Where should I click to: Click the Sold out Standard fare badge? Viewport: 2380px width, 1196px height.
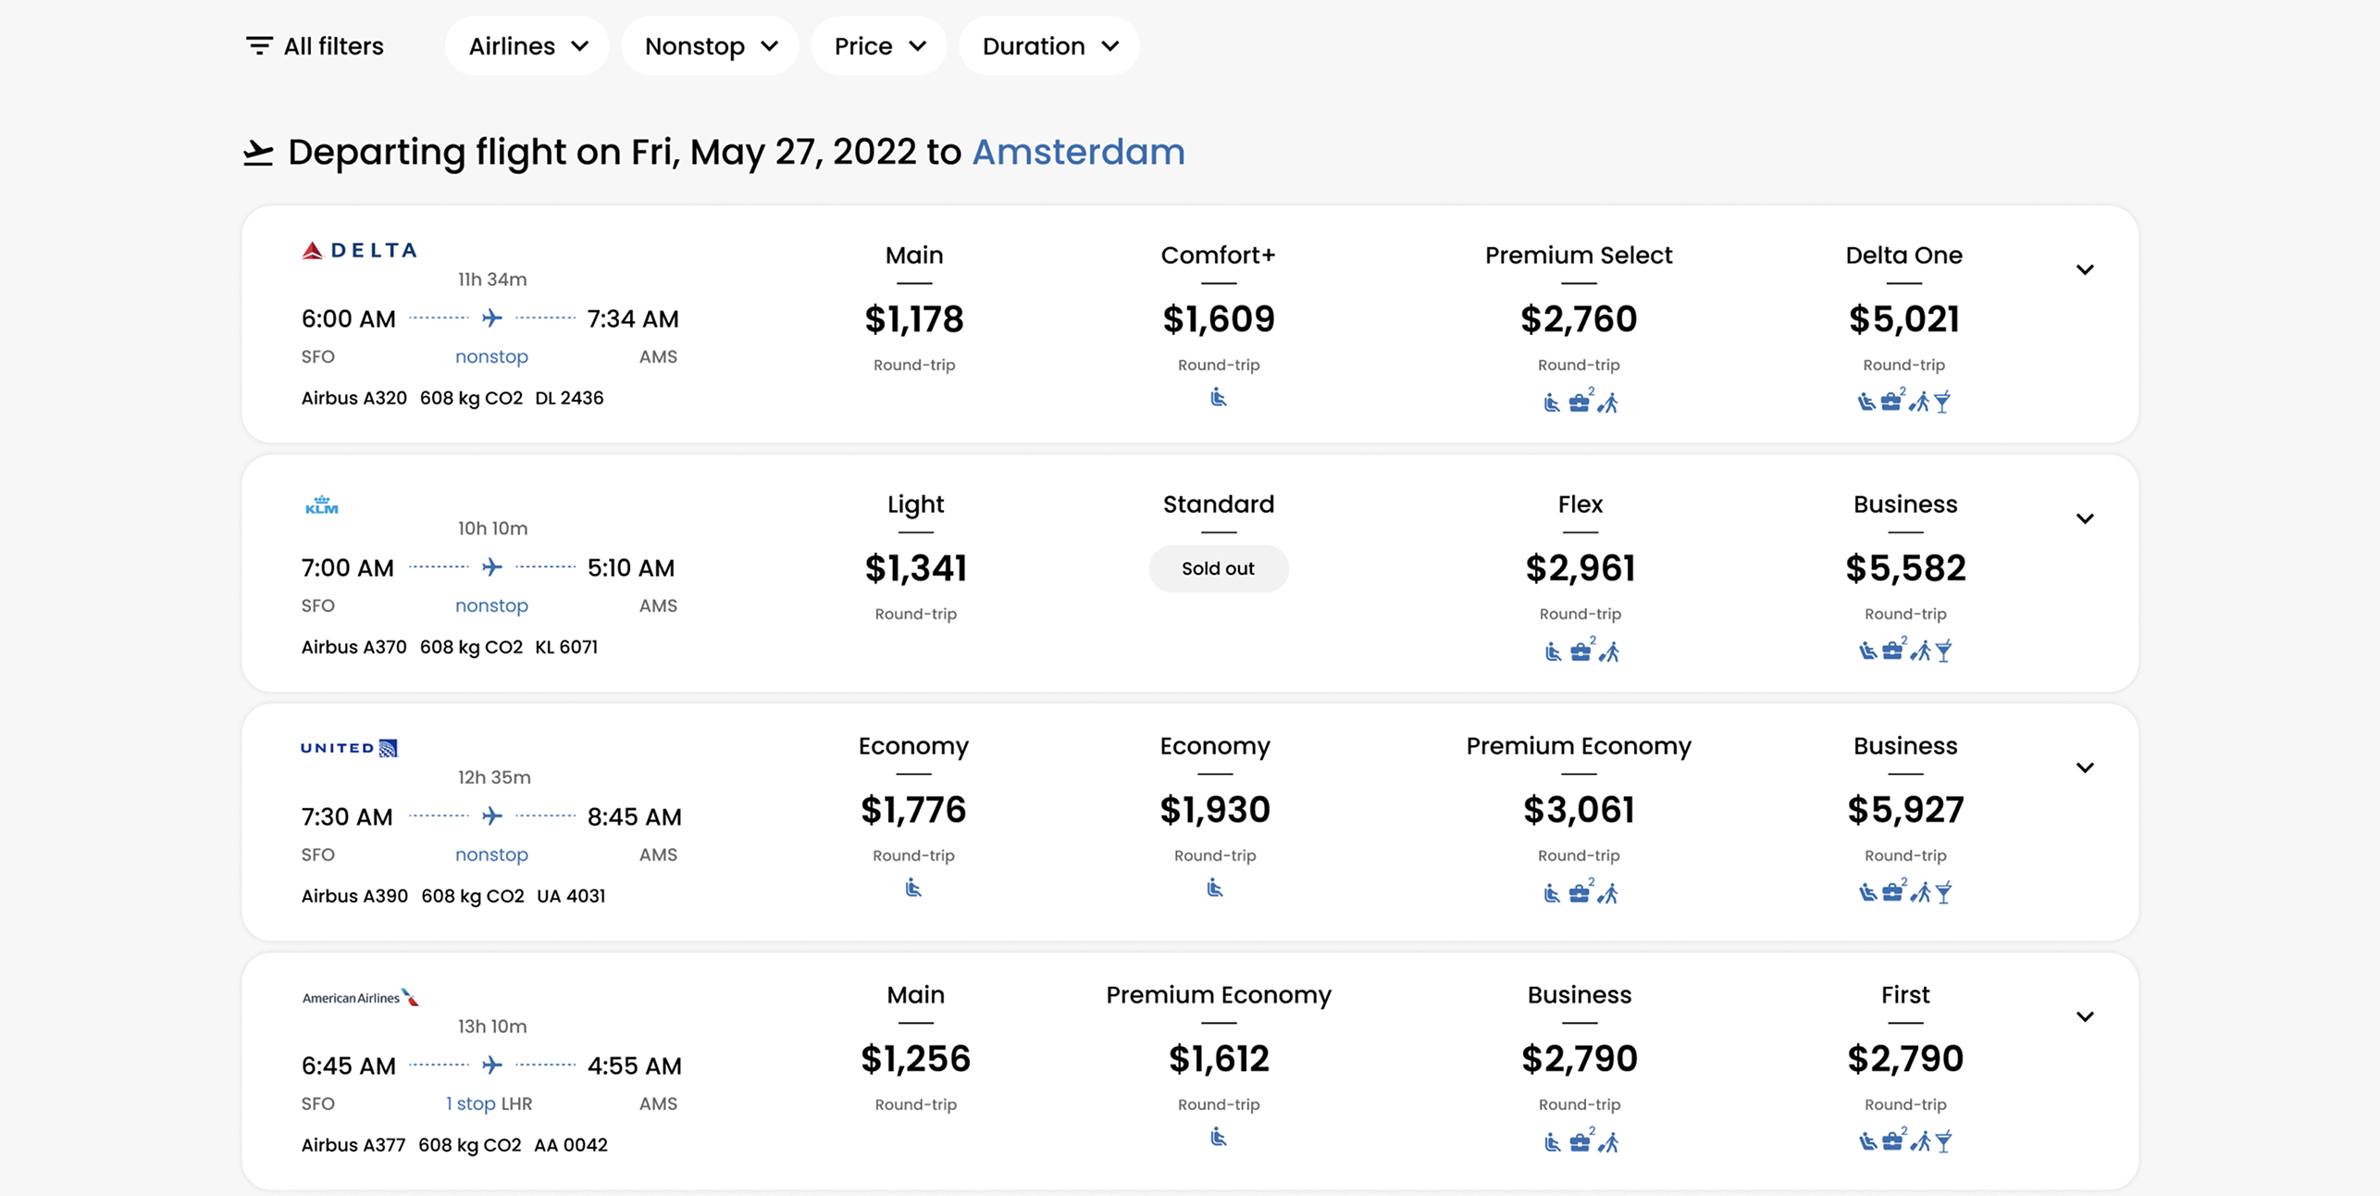click(1218, 568)
